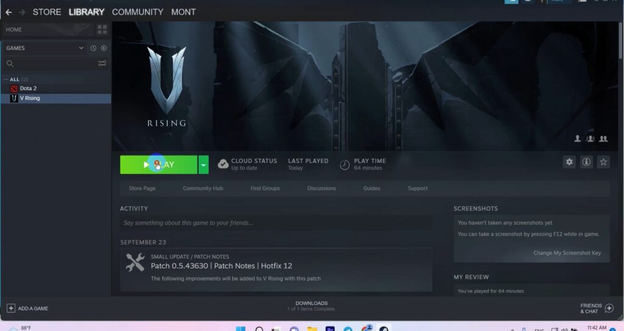Open the LIBRARY menu
Viewport: 624px width, 331px height.
coord(87,12)
